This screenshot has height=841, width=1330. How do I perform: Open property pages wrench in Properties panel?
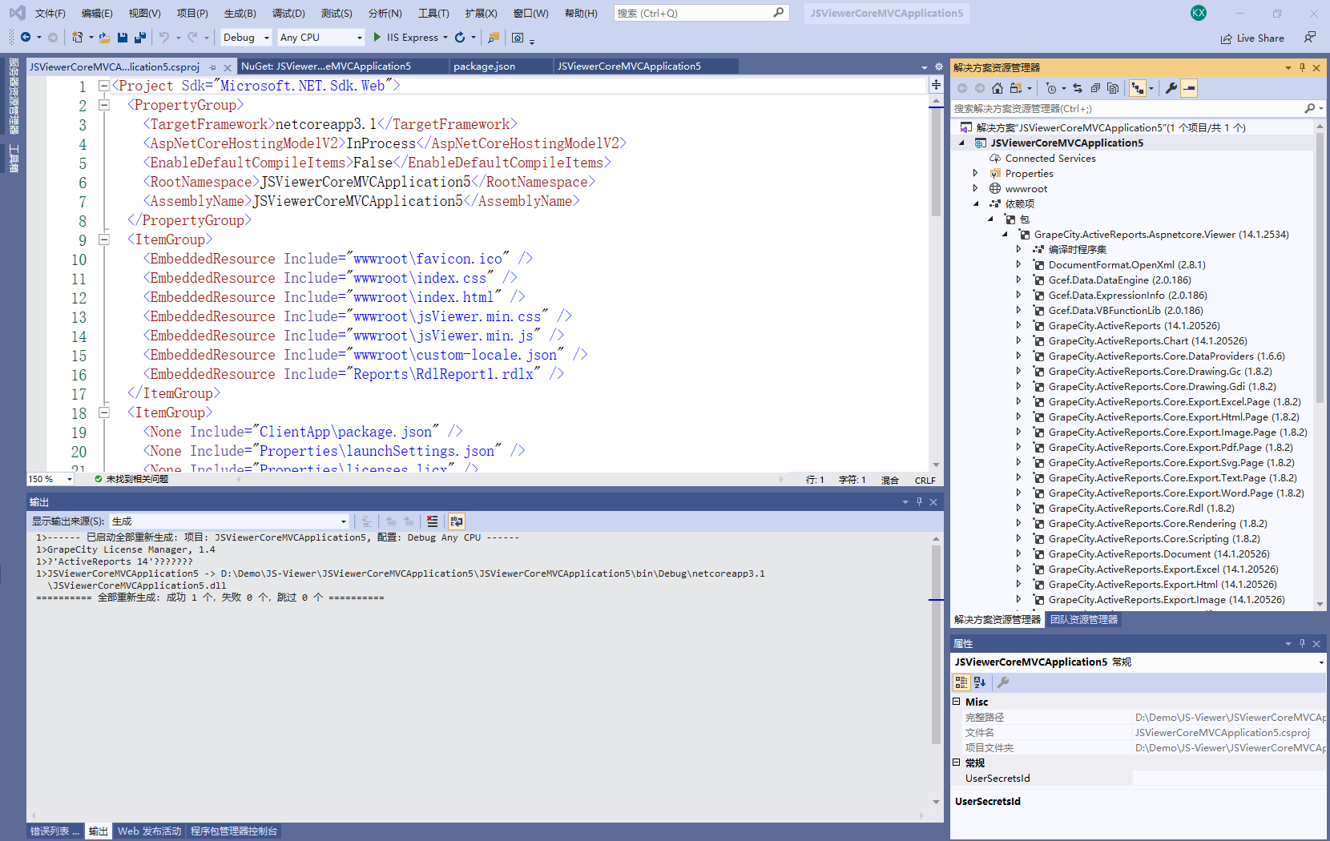(x=1003, y=682)
